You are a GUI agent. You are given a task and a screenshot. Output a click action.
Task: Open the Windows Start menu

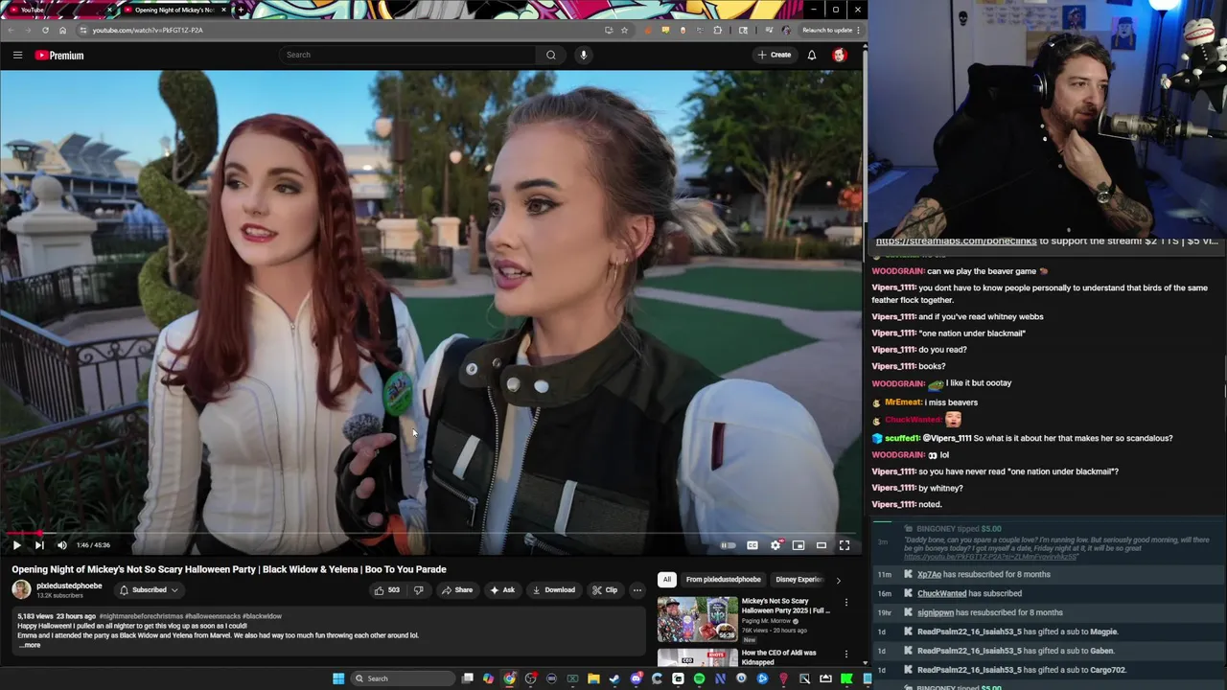coord(338,678)
